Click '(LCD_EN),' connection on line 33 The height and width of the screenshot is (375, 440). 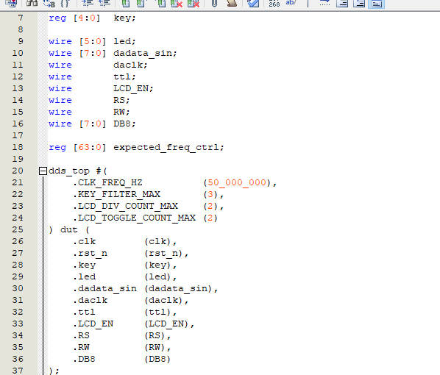tap(169, 324)
